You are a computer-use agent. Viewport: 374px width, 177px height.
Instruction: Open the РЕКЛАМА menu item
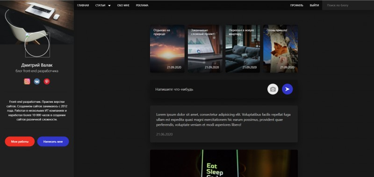pos(142,6)
